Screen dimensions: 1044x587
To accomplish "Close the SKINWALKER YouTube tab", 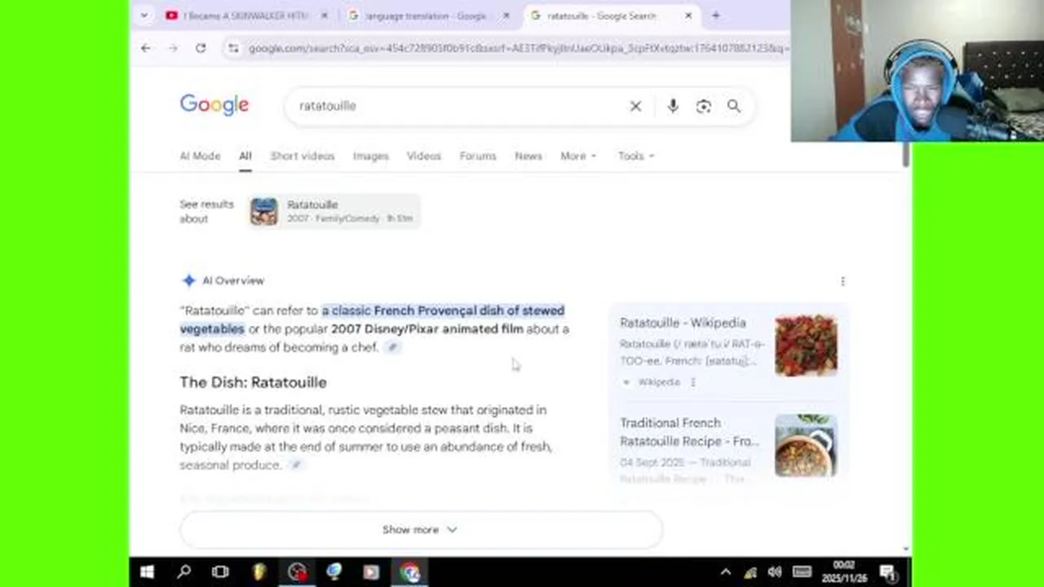I will tap(324, 15).
